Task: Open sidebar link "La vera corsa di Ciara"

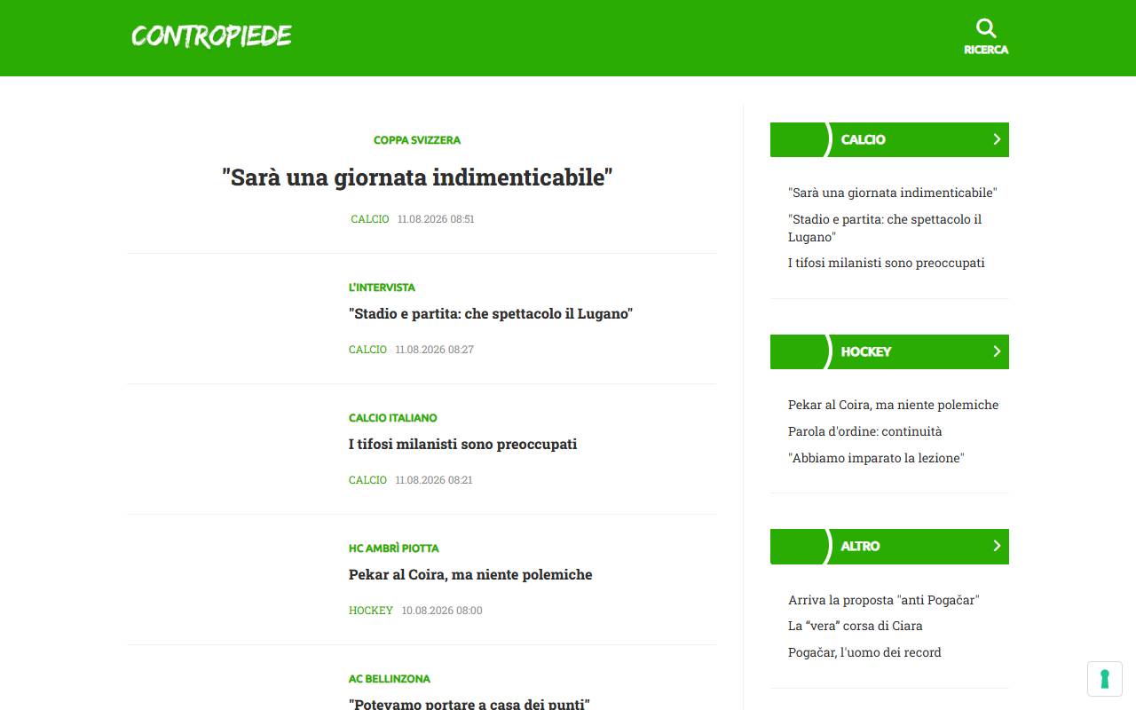Action: coord(856,626)
